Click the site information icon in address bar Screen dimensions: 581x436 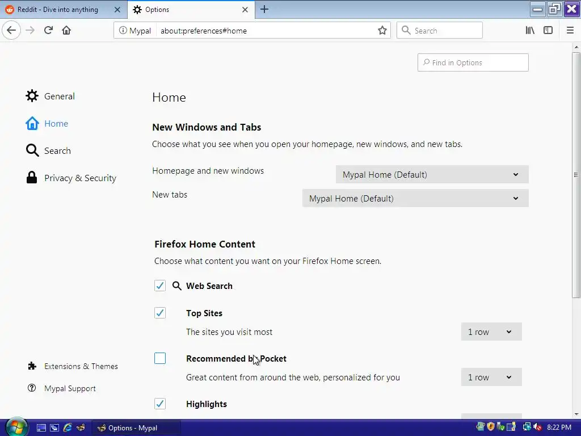pyautogui.click(x=123, y=31)
